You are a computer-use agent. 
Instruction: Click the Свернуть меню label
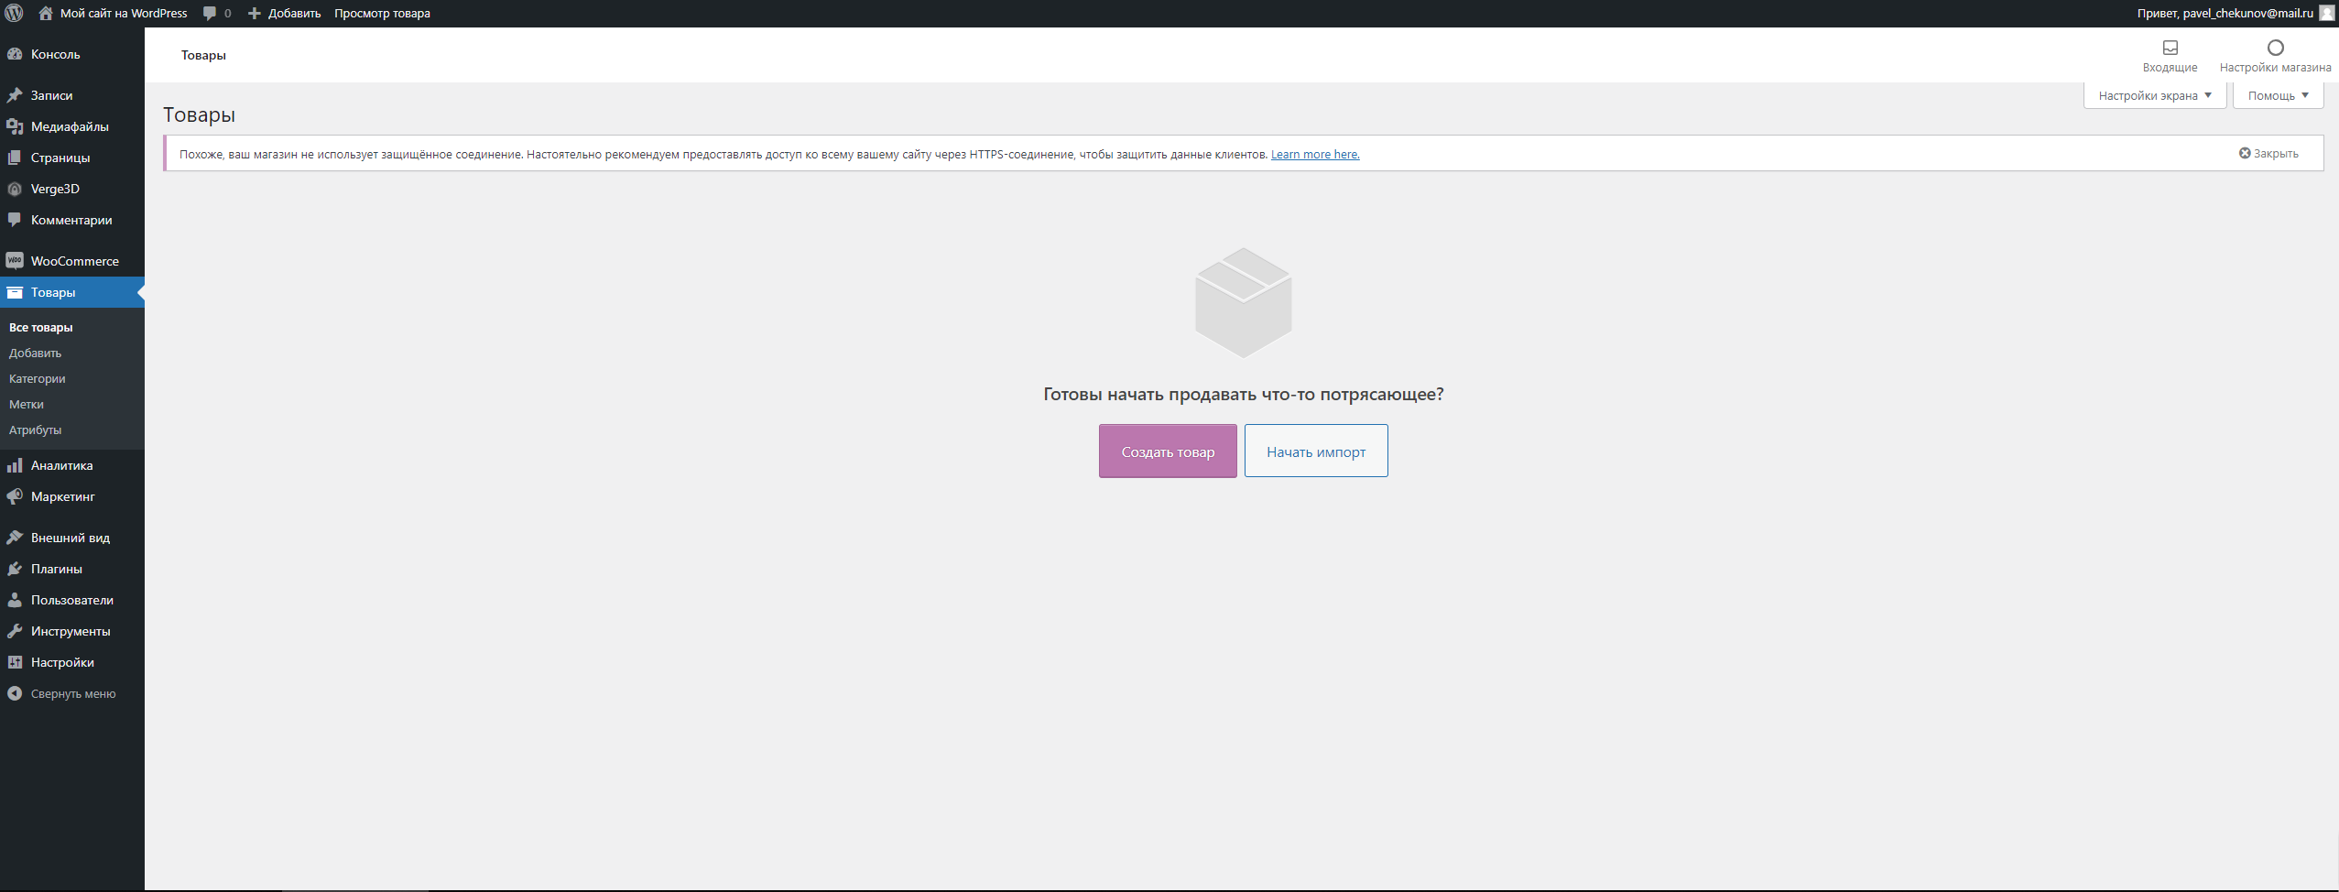(73, 694)
